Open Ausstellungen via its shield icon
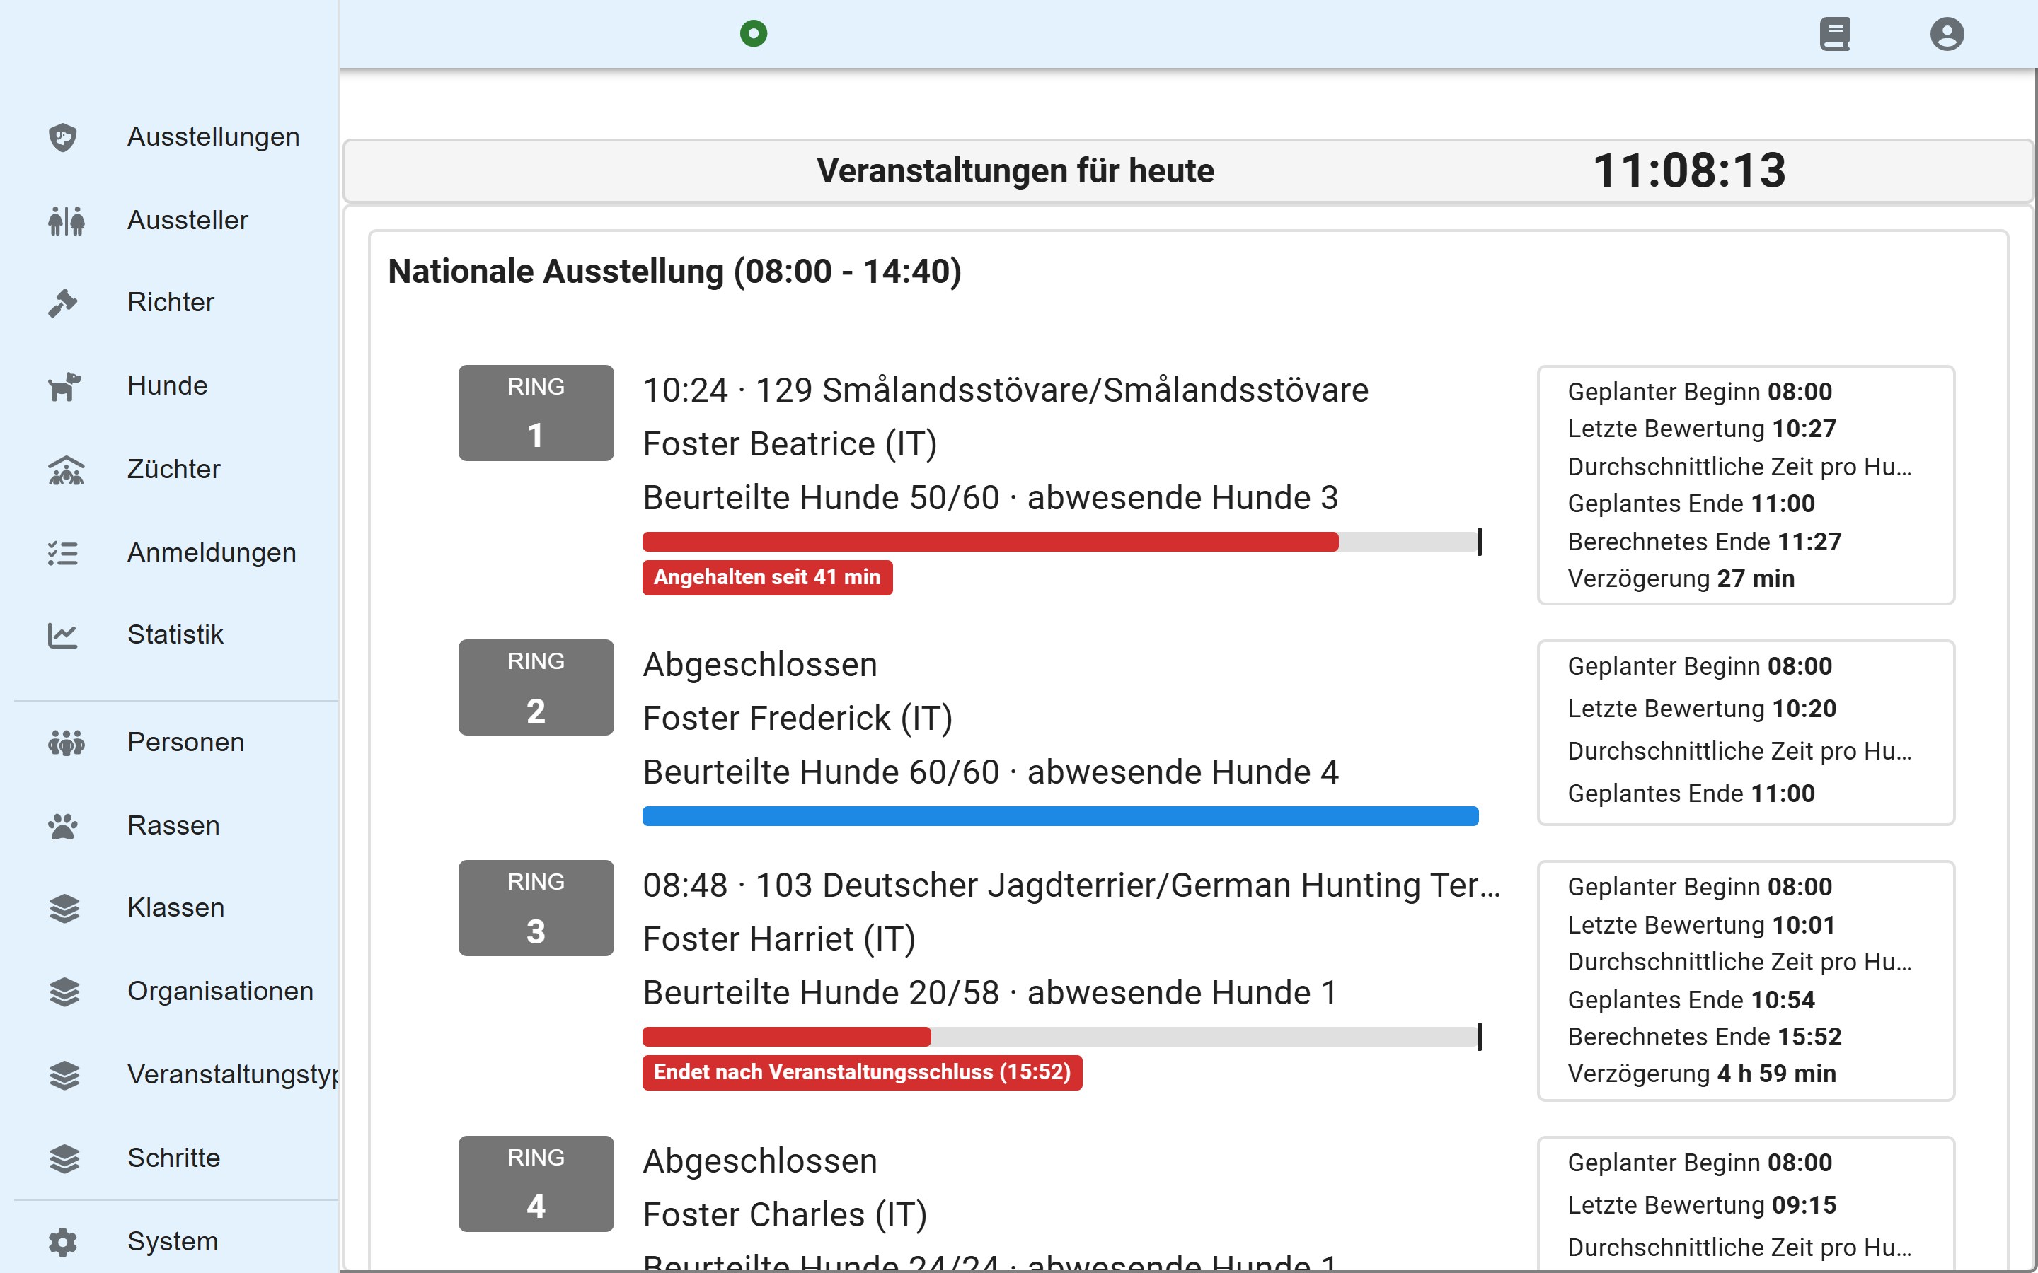This screenshot has height=1273, width=2038. [x=63, y=137]
